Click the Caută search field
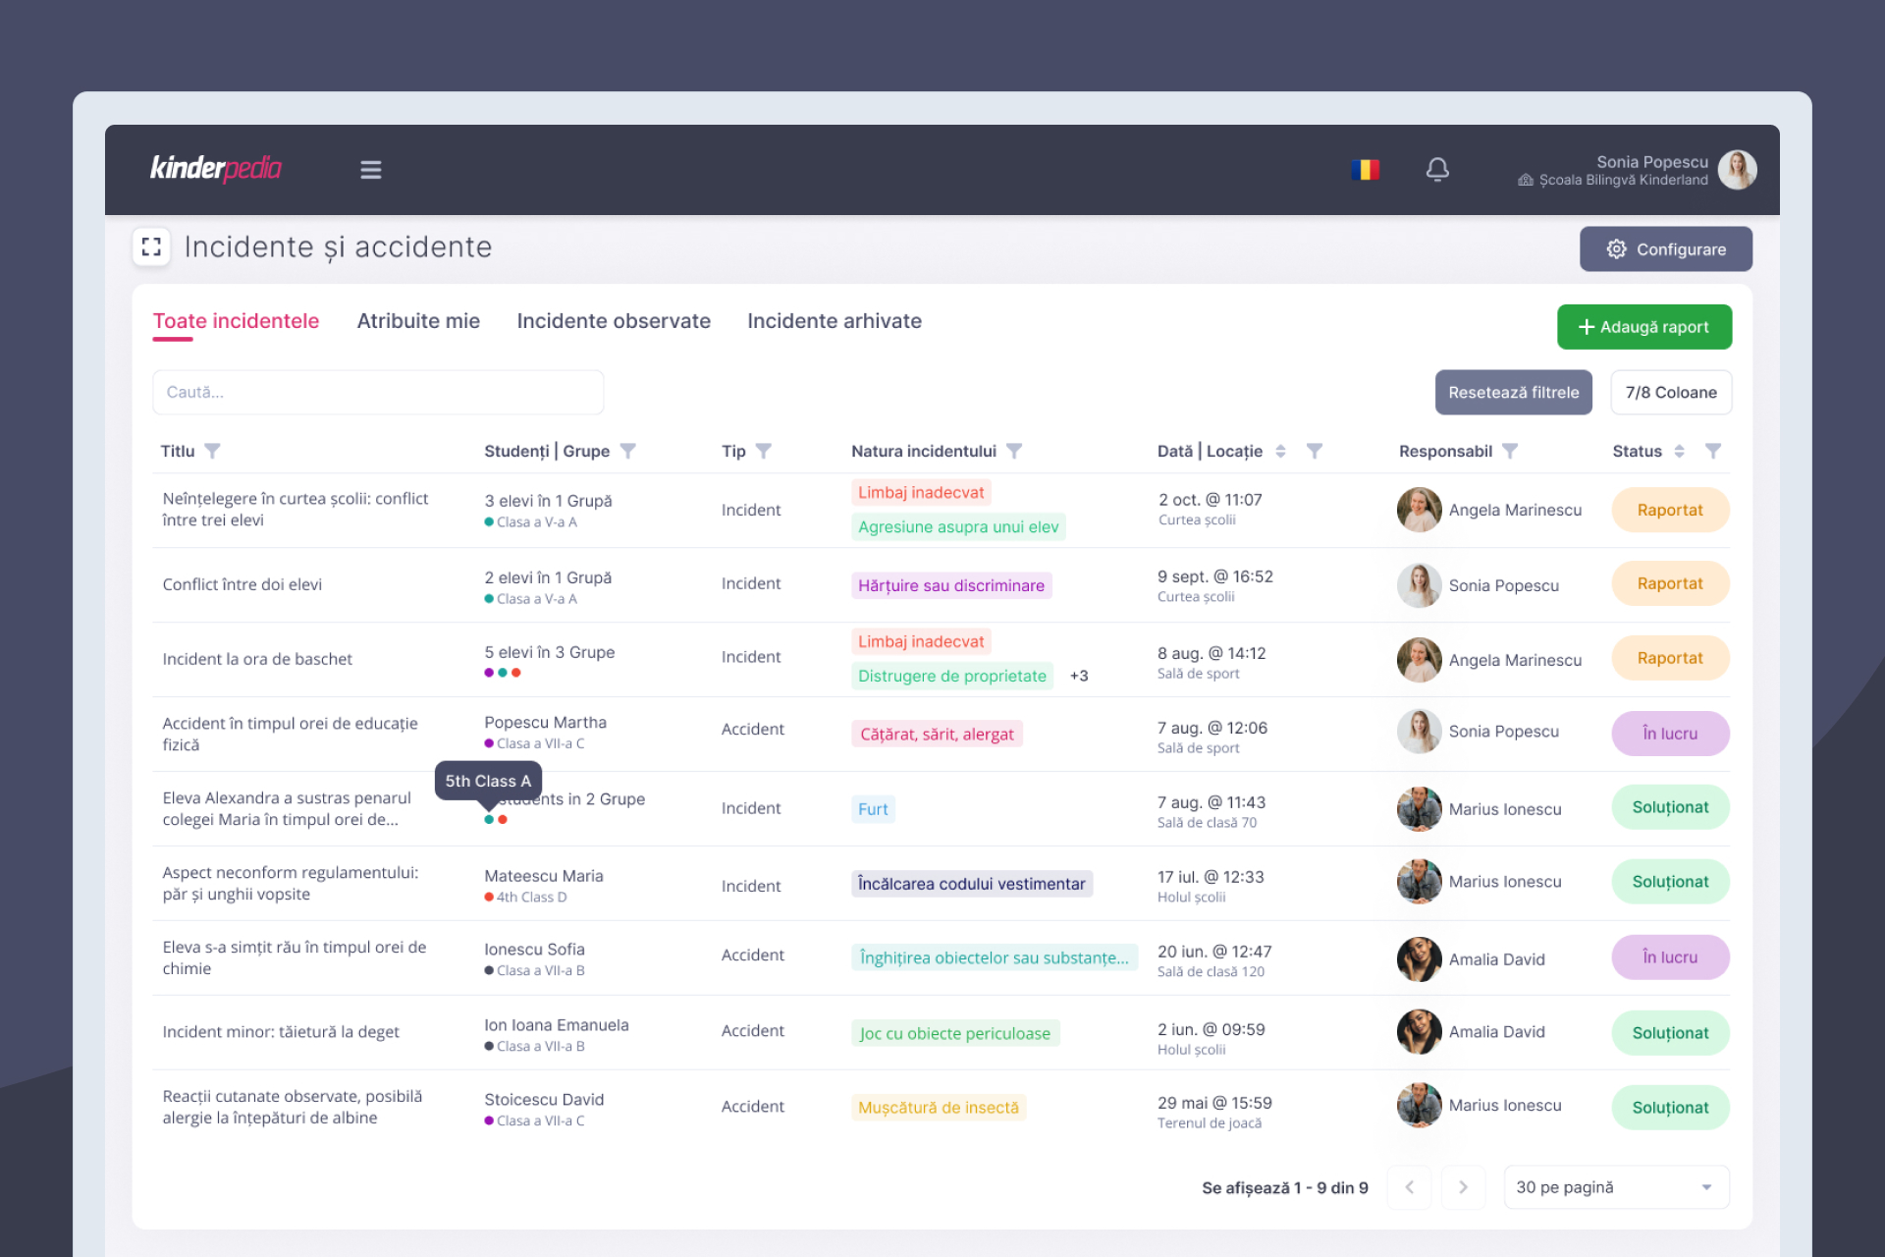Image resolution: width=1885 pixels, height=1257 pixels. point(378,392)
